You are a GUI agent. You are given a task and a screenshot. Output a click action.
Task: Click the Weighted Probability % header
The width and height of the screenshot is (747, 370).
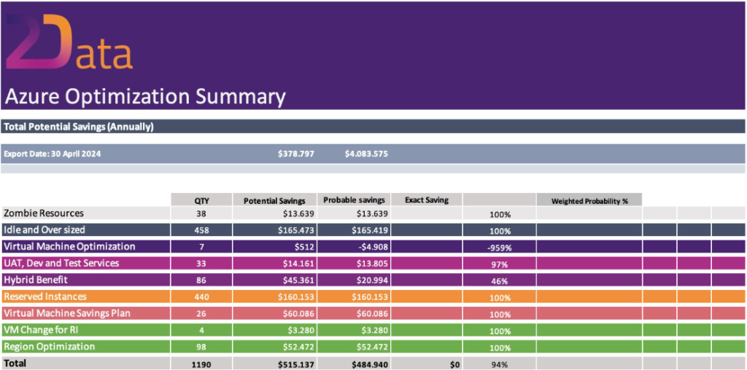[589, 200]
